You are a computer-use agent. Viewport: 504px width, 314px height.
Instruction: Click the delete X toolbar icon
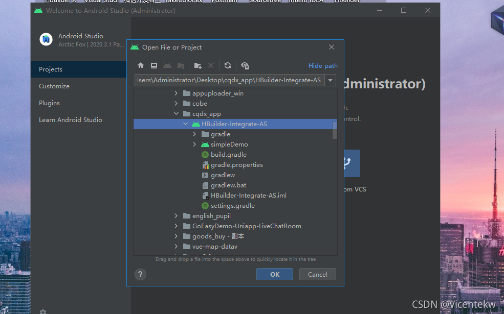tap(211, 65)
